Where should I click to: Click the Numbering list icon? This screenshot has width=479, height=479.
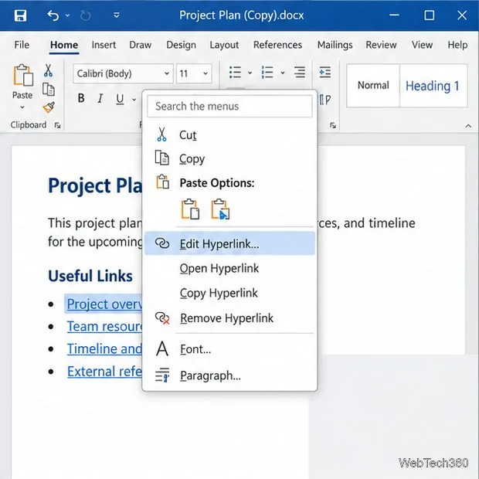[267, 73]
